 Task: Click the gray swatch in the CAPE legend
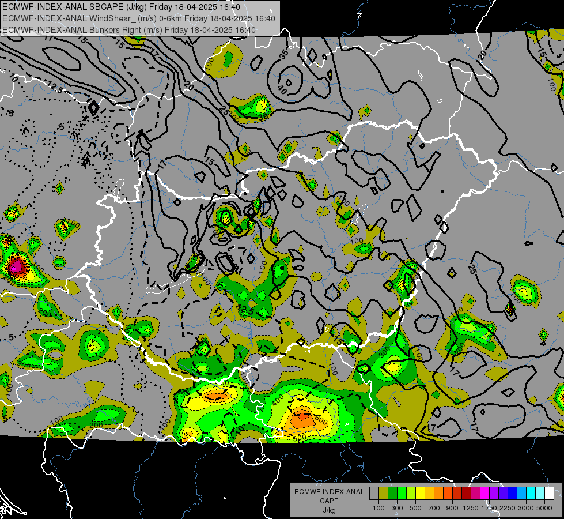[x=374, y=494]
